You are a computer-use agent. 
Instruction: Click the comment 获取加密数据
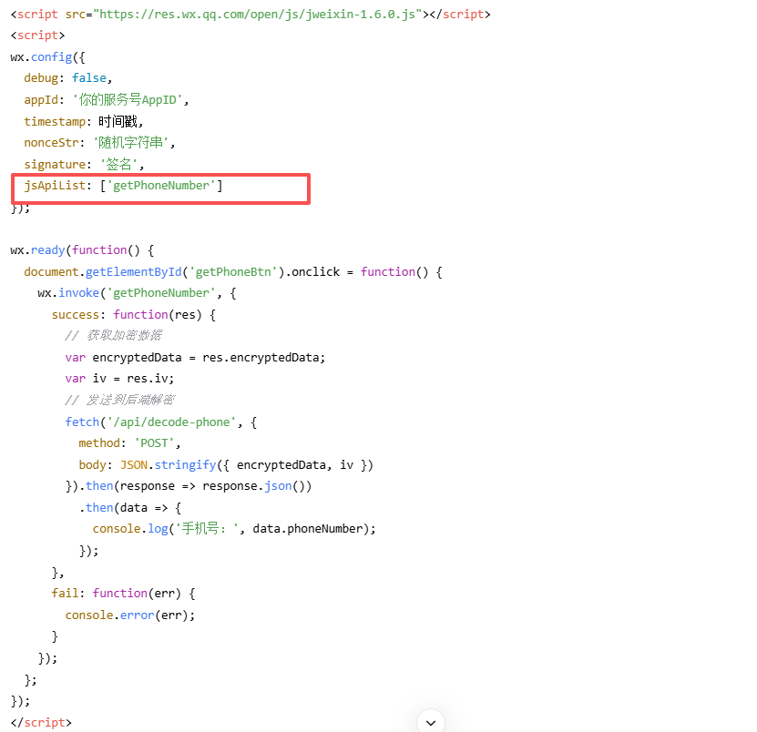pos(114,336)
